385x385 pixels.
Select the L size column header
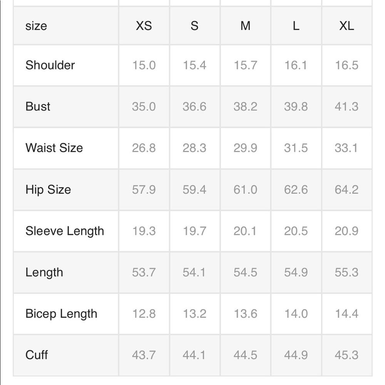(296, 26)
